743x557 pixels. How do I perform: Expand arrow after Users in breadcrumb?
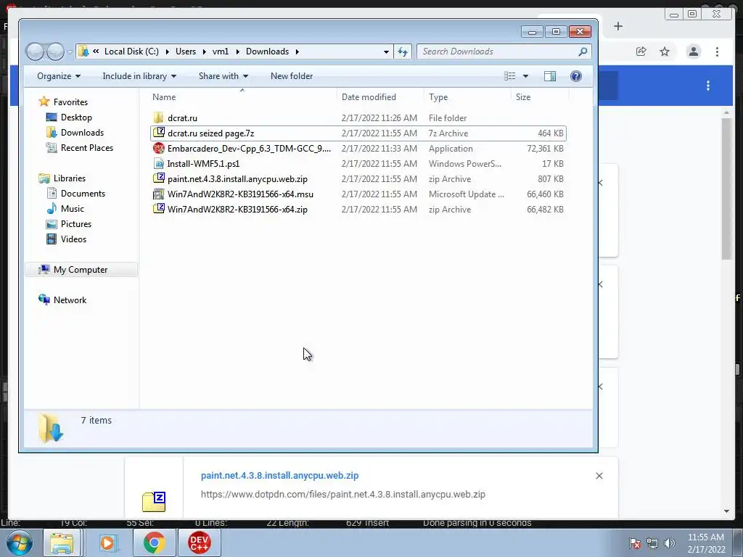(x=204, y=51)
